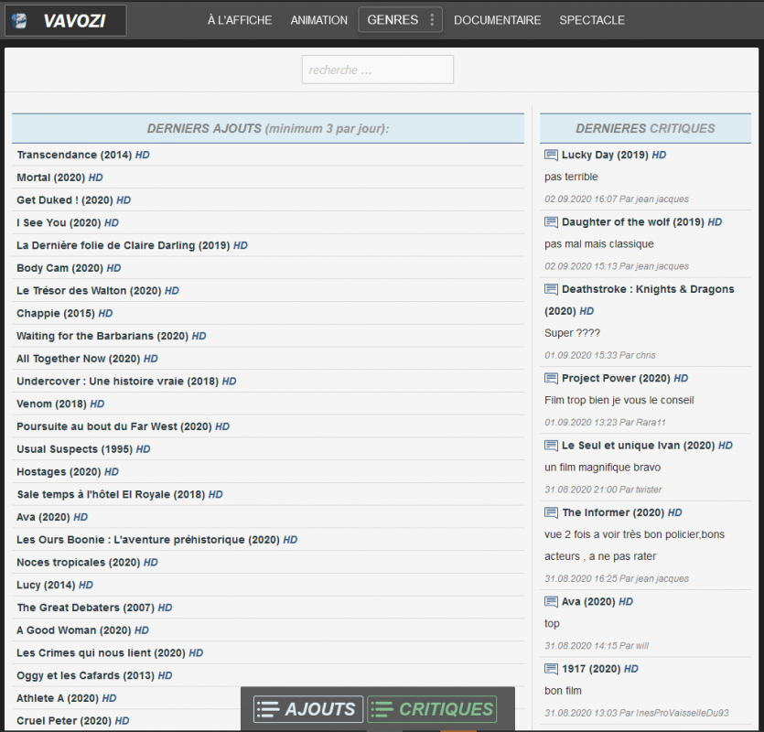Open Transcendance (2014) film link
The height and width of the screenshot is (732, 764).
(83, 155)
